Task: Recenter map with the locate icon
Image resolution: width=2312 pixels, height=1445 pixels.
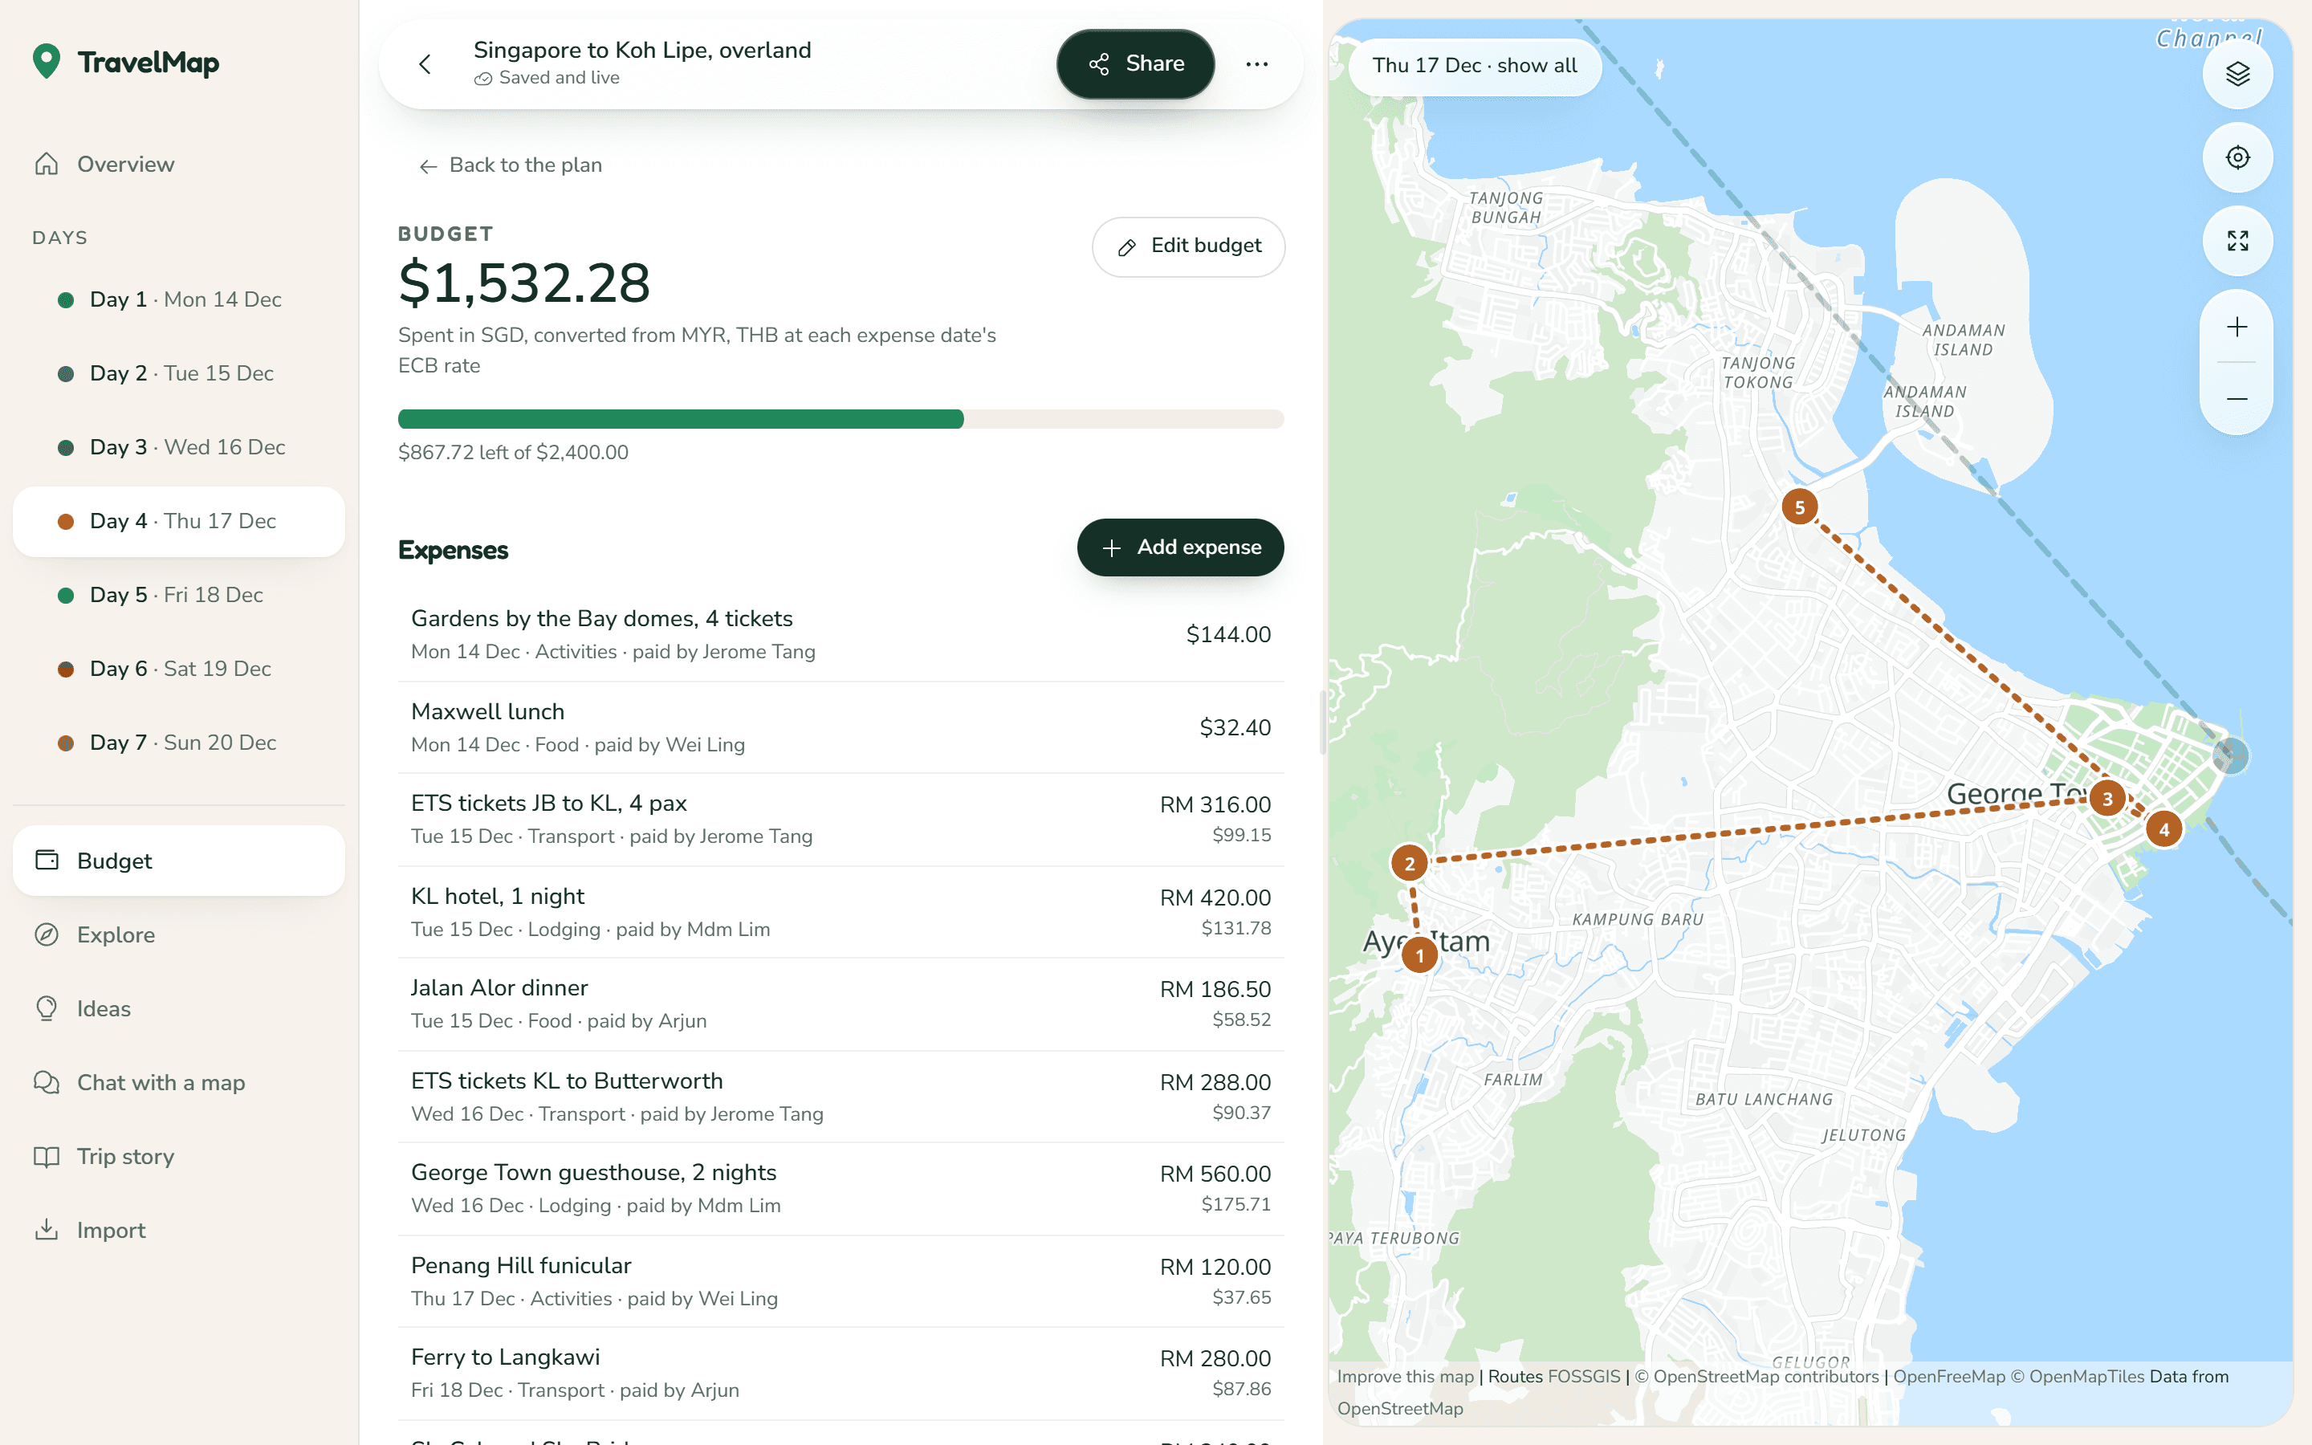Action: [2237, 157]
